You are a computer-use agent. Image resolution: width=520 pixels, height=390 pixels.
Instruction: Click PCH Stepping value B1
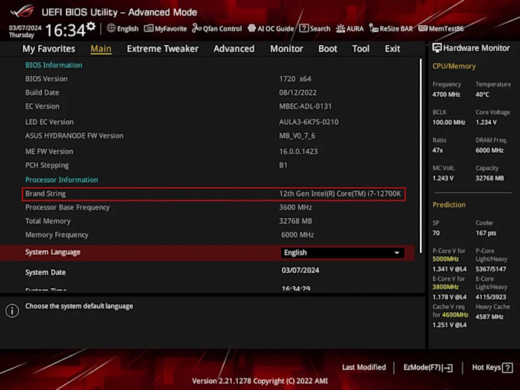[x=283, y=165]
